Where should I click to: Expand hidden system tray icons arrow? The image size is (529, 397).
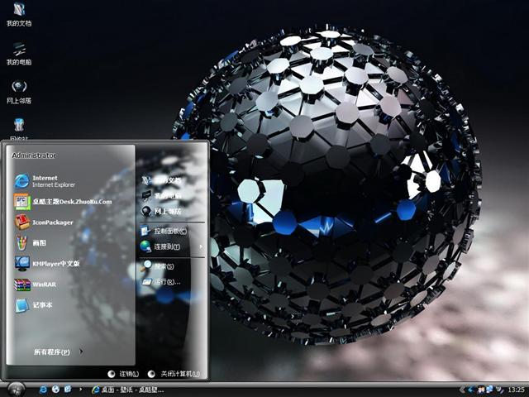pos(463,390)
